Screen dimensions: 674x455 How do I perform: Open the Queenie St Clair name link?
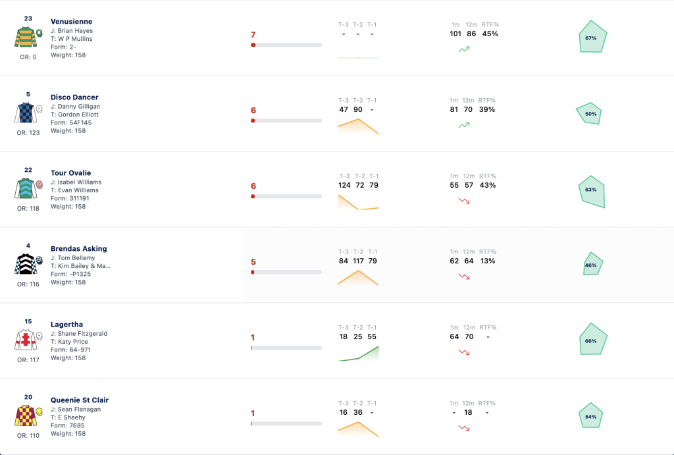(80, 400)
